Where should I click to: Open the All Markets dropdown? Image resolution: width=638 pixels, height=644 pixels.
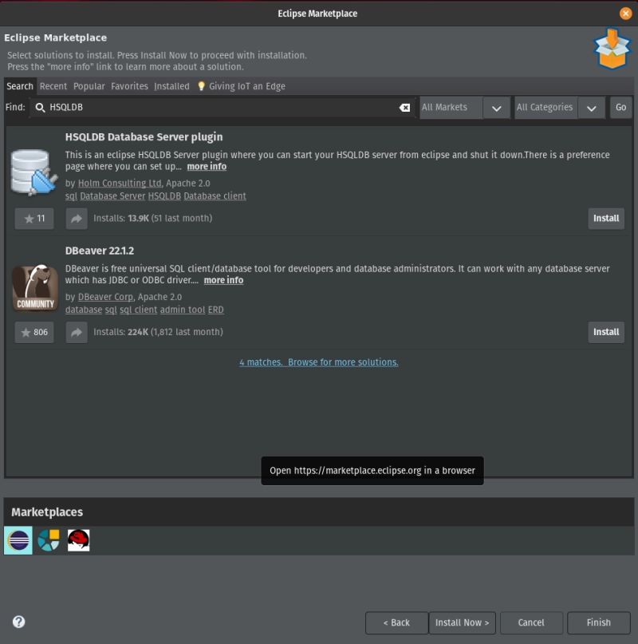pos(495,107)
